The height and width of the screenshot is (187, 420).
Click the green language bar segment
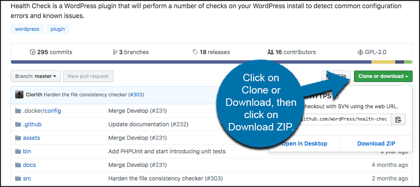[x=408, y=62]
